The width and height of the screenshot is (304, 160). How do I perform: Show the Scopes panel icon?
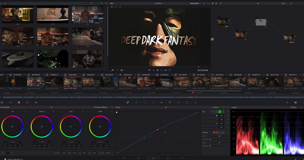tap(295, 102)
